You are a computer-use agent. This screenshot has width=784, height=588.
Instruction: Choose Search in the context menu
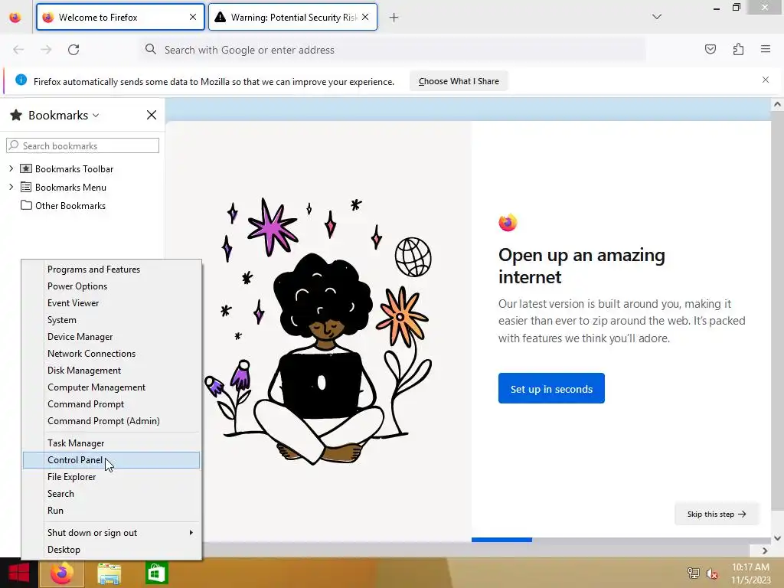111,494
